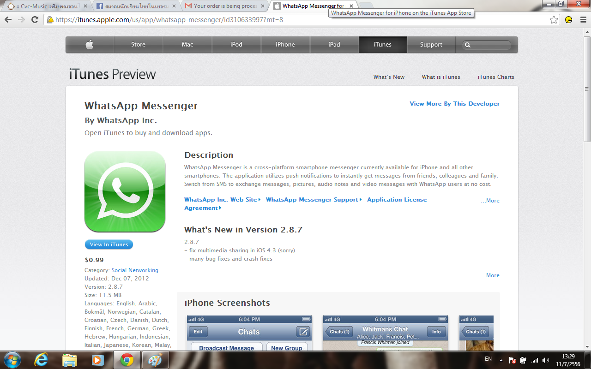This screenshot has height=369, width=591.
Task: Click the $0.99 price text
Action: coord(94,260)
